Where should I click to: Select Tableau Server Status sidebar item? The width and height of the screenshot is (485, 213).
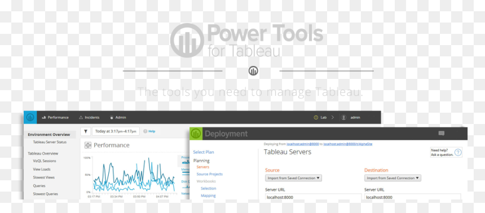click(x=50, y=142)
